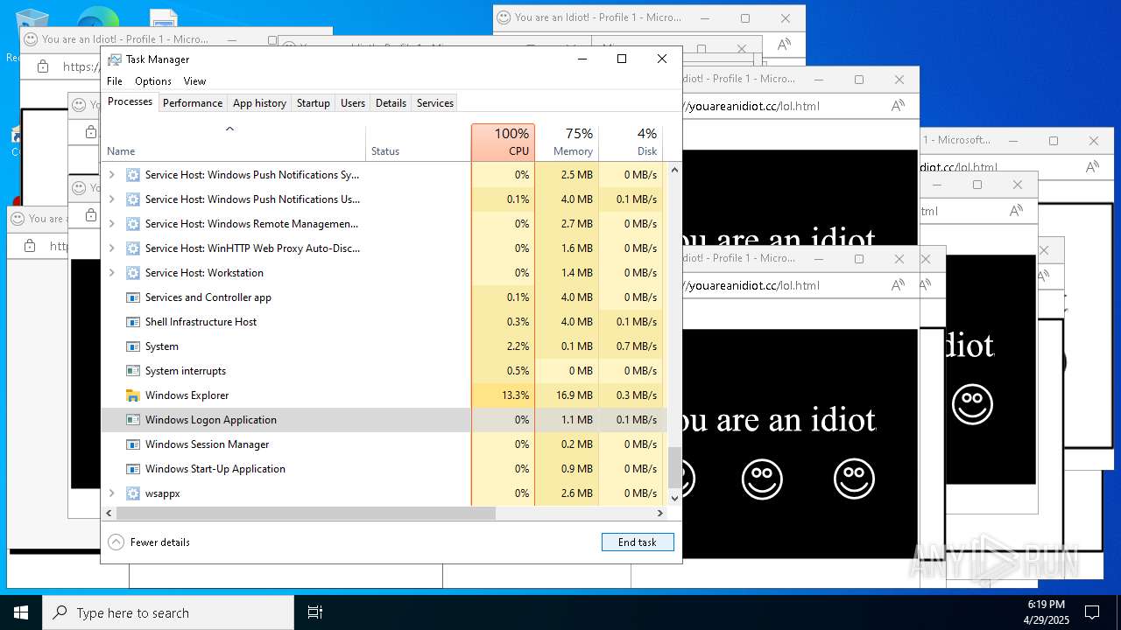Click the smiley favicon of the top browser window

point(504,17)
